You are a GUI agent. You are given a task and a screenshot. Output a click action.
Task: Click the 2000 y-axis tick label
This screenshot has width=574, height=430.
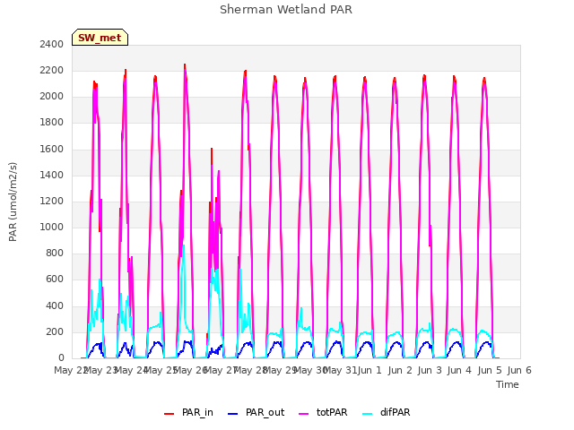point(52,97)
